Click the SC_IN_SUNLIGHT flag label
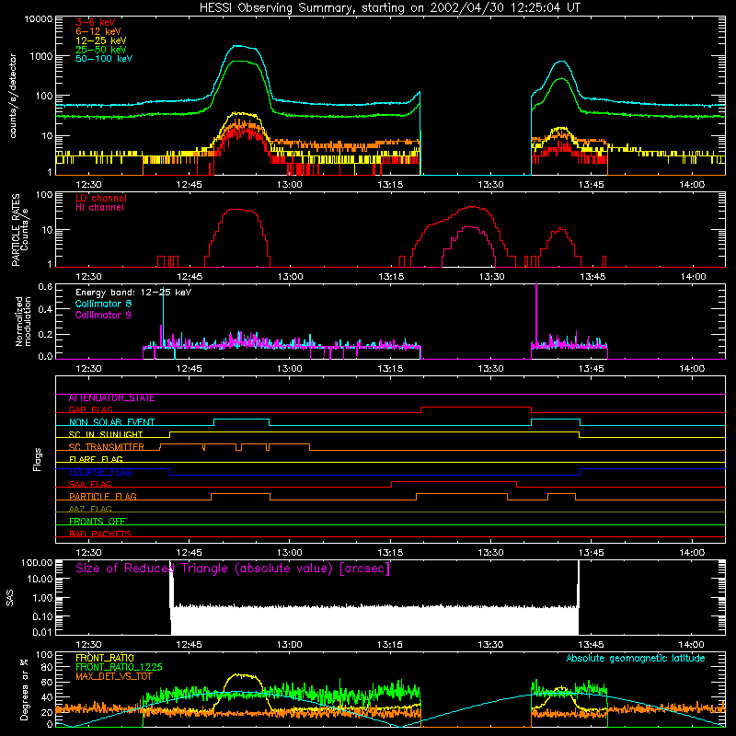This screenshot has width=736, height=736. pos(106,434)
